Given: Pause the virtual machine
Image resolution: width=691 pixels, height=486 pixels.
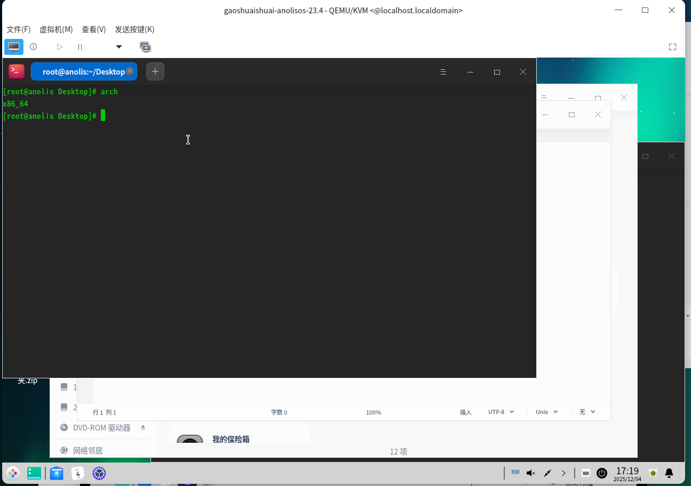Looking at the screenshot, I should [x=80, y=47].
